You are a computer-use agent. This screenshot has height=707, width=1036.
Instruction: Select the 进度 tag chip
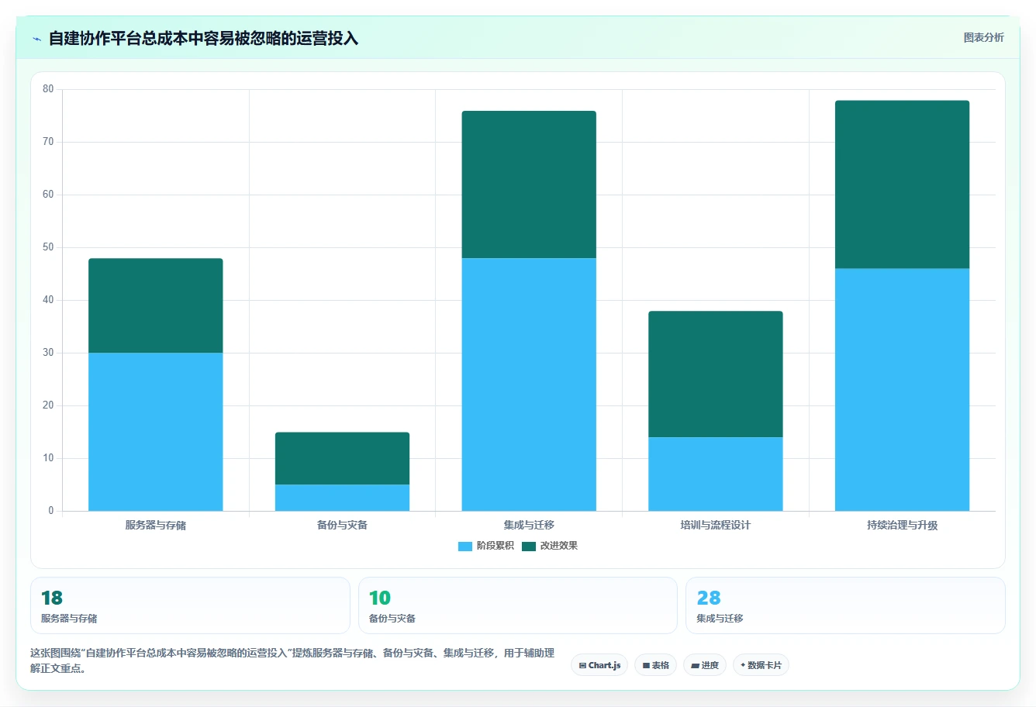point(705,665)
